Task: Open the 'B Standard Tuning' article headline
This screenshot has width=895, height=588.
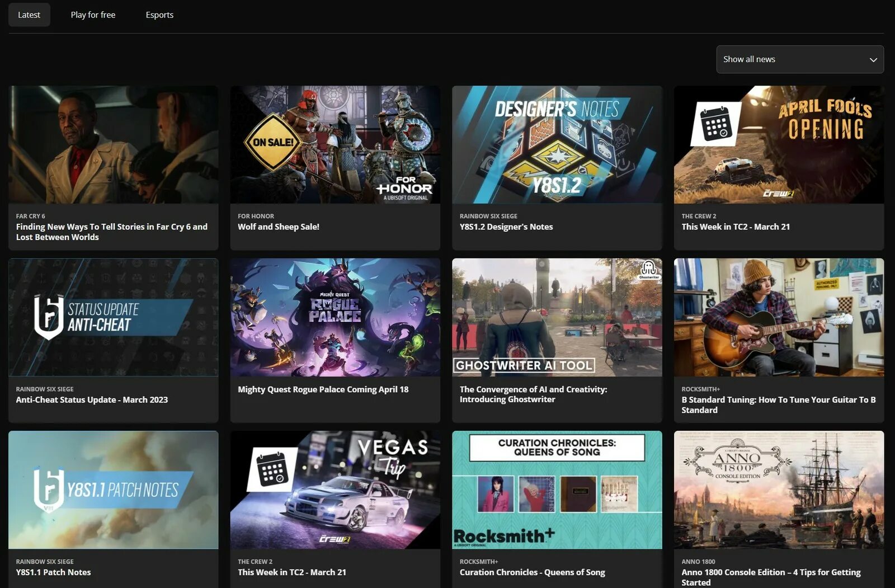Action: [779, 404]
